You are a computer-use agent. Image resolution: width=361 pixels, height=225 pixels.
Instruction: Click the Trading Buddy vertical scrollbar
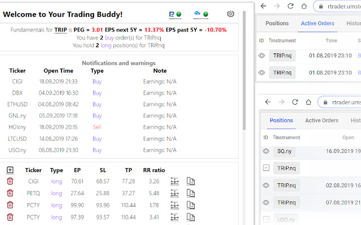click(x=244, y=70)
